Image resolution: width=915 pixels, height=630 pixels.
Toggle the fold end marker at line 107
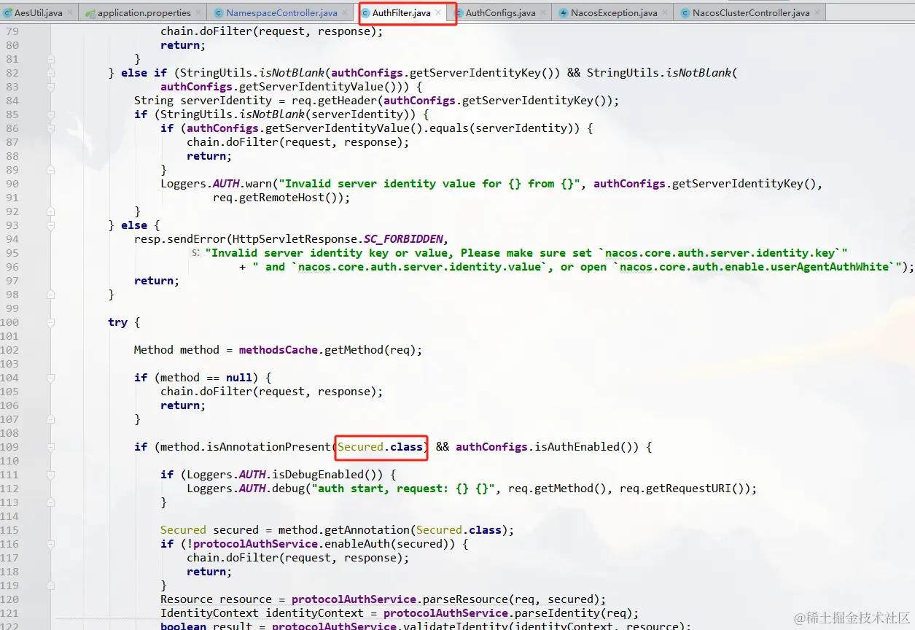tap(50, 419)
